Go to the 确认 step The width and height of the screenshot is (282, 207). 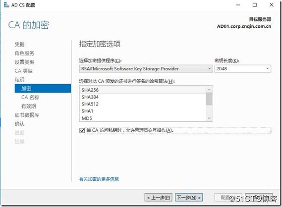click(19, 124)
